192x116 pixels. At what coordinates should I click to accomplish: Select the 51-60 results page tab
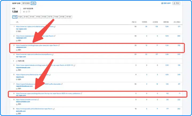tap(44, 17)
